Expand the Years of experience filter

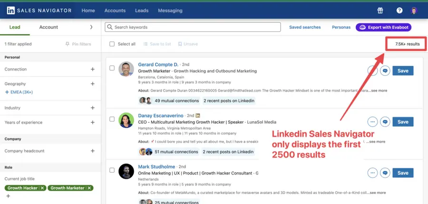tap(93, 122)
